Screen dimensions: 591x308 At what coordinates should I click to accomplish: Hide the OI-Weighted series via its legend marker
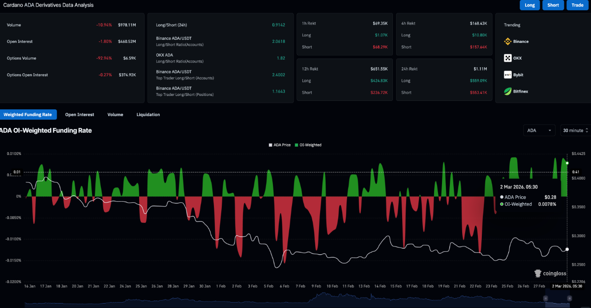297,145
